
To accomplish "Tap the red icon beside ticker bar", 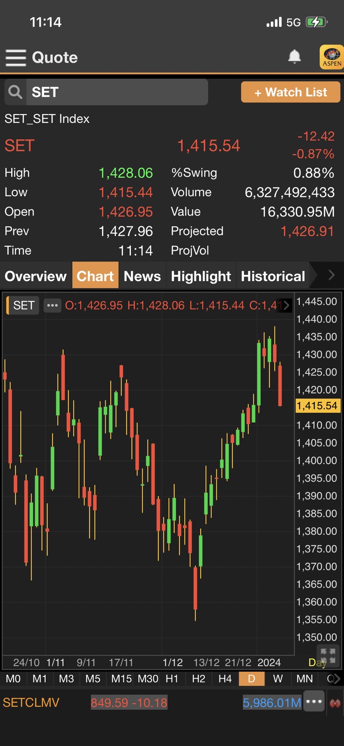I will [335, 703].
